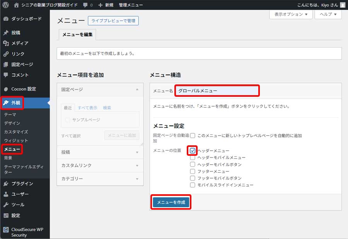Open Posts via the pushpin icon
This screenshot has height=239, width=348.
[6, 33]
